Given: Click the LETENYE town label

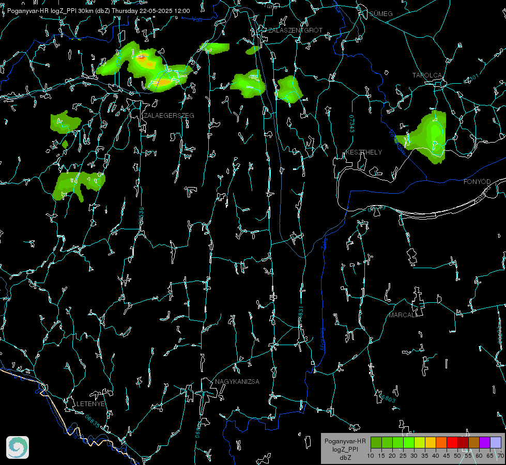Looking at the screenshot, I should point(90,404).
